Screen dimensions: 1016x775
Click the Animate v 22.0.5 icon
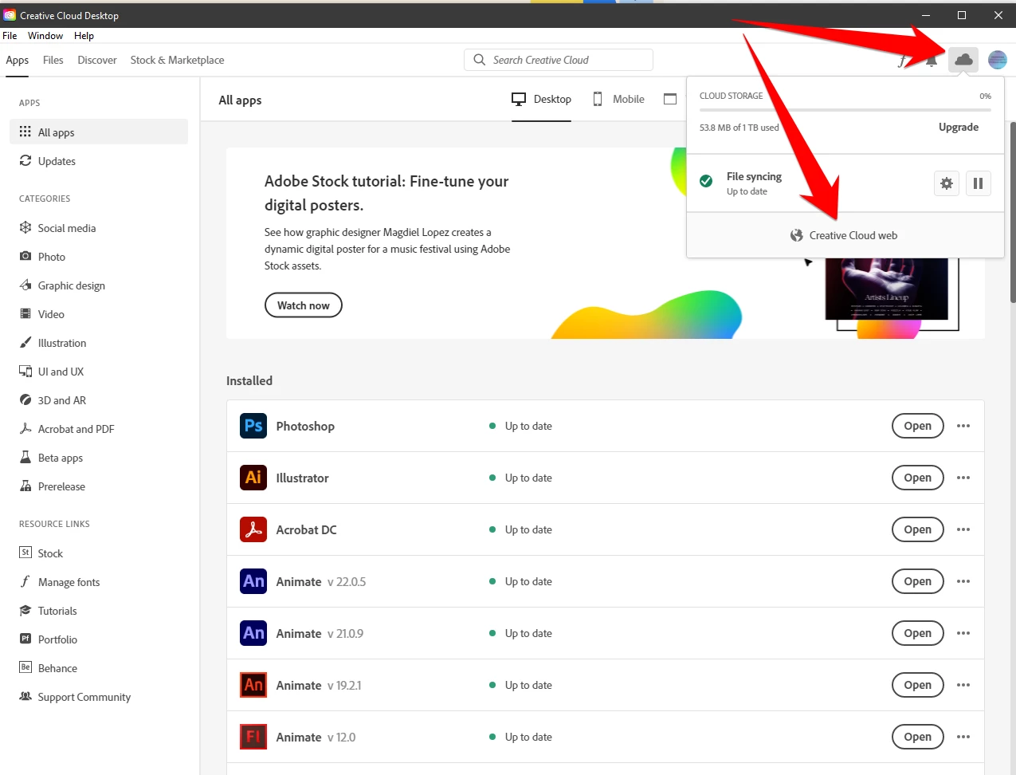pos(253,581)
